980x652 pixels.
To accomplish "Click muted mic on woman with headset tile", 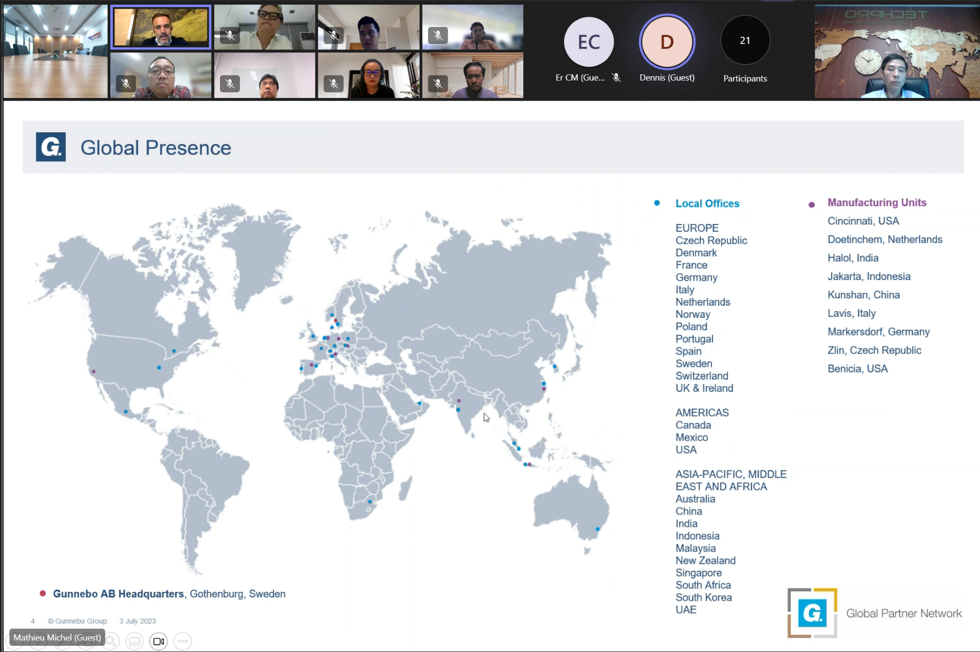I will [x=334, y=84].
